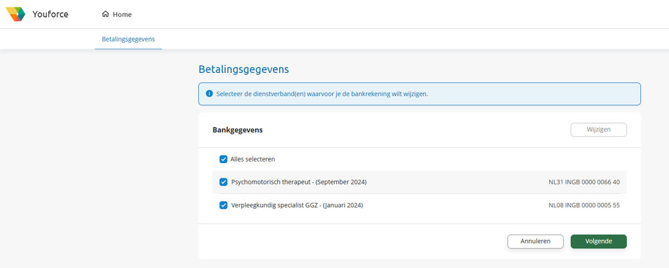Click the Betalingsgegevens page heading

[244, 70]
